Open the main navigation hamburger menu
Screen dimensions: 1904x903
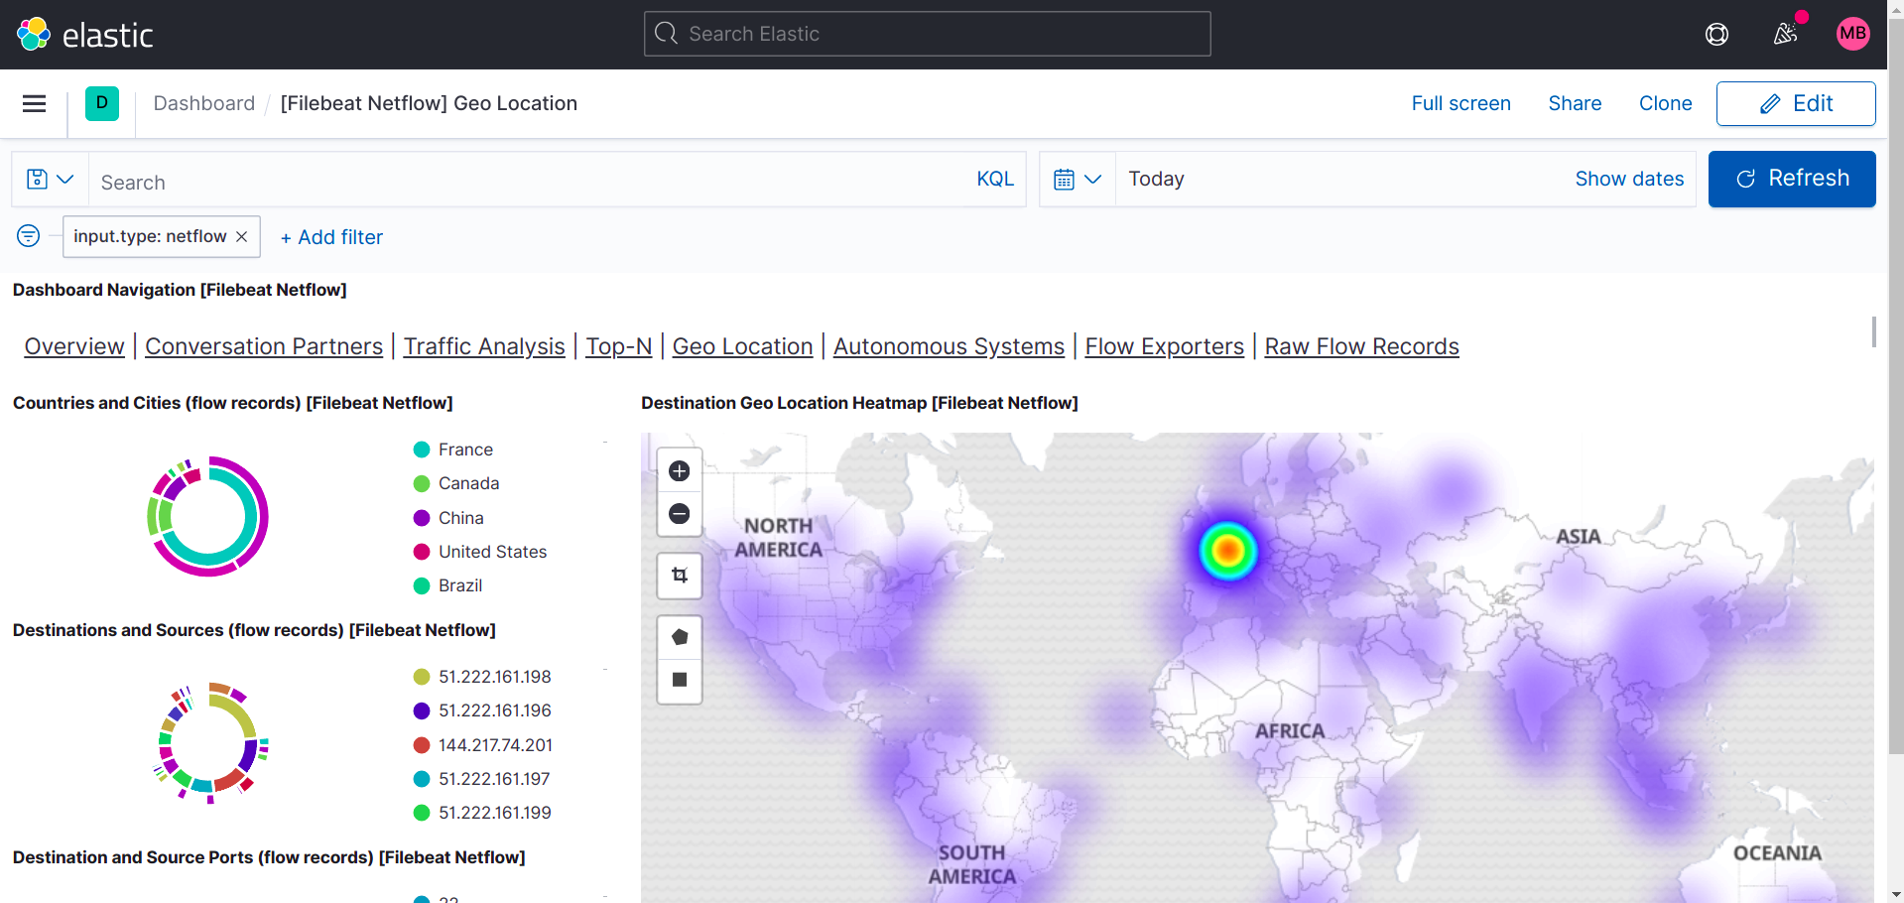click(35, 103)
